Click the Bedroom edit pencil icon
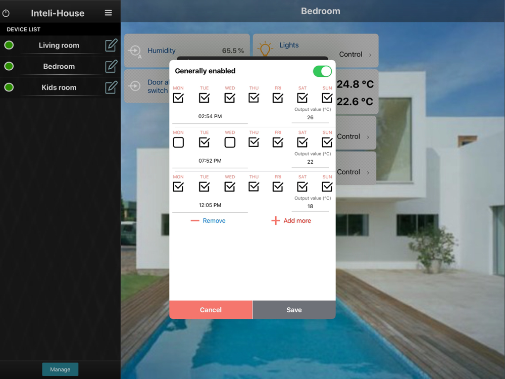505x379 pixels. 111,66
